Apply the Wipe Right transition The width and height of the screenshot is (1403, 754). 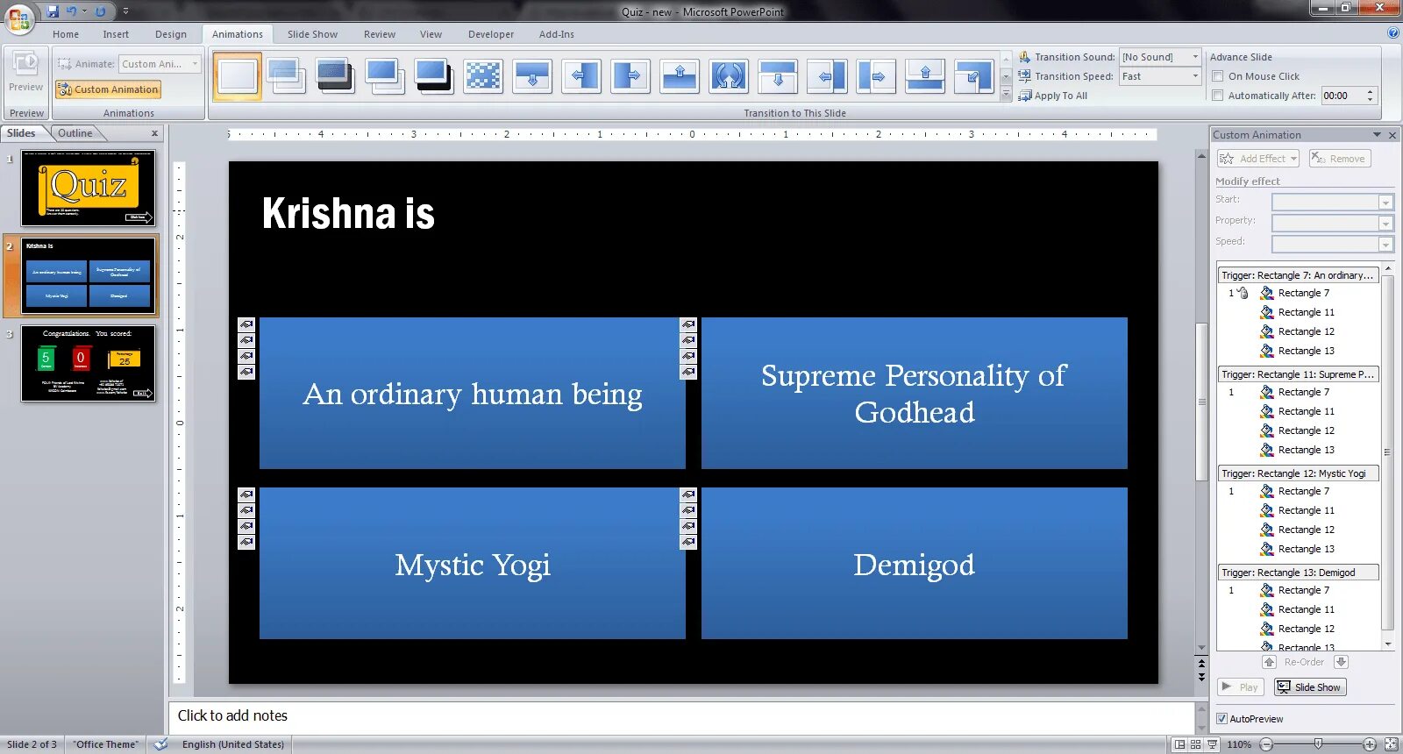(630, 76)
